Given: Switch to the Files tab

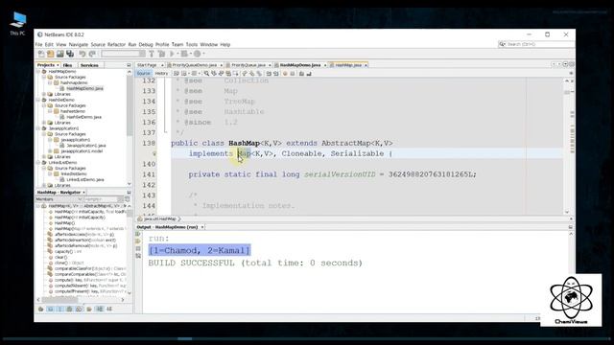Looking at the screenshot, I should [67, 65].
